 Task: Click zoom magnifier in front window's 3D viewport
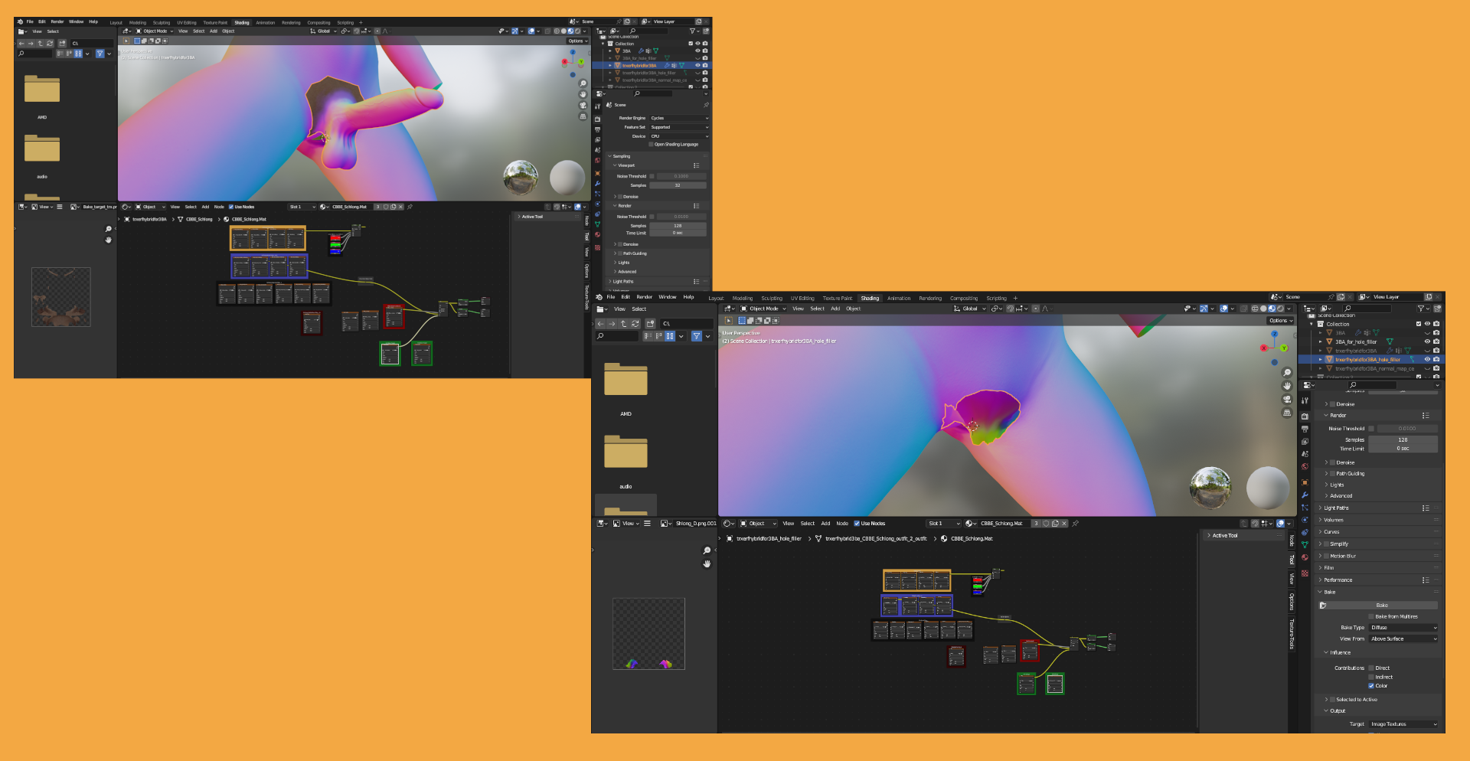1287,373
